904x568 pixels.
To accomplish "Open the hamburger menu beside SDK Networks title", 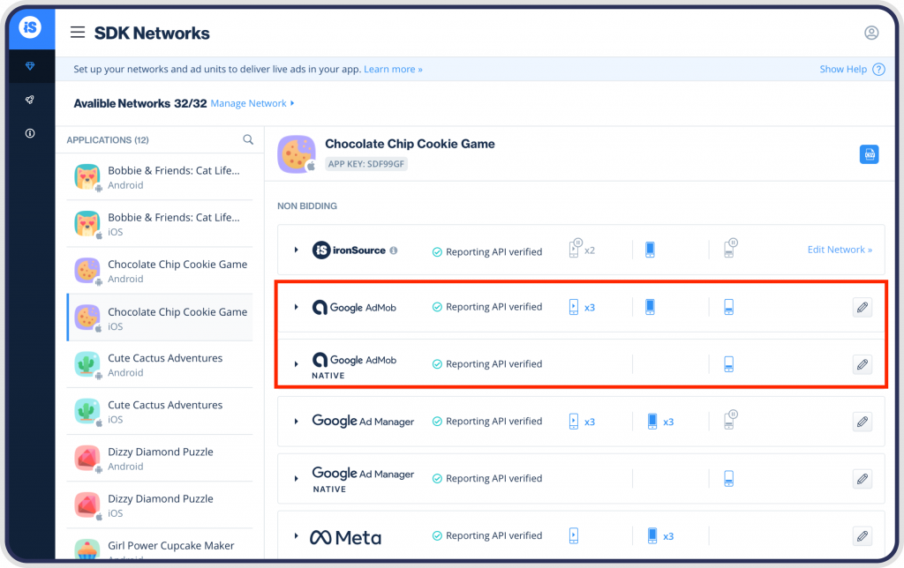I will coord(78,32).
